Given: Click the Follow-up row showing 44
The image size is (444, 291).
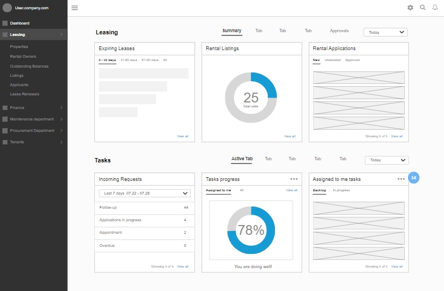Looking at the screenshot, I should pos(145,208).
